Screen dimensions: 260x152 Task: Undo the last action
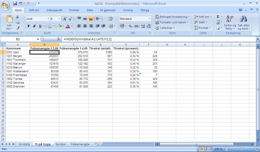21,3
